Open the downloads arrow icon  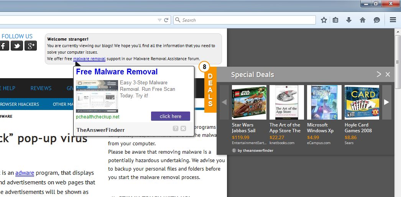349,20
